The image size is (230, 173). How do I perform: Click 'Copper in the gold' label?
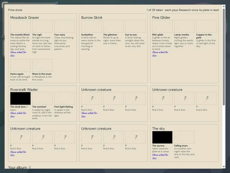pos(204,36)
